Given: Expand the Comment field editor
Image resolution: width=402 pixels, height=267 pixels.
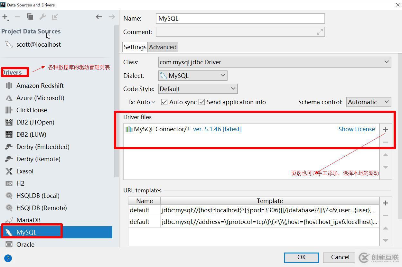Looking at the screenshot, I should tap(320, 32).
